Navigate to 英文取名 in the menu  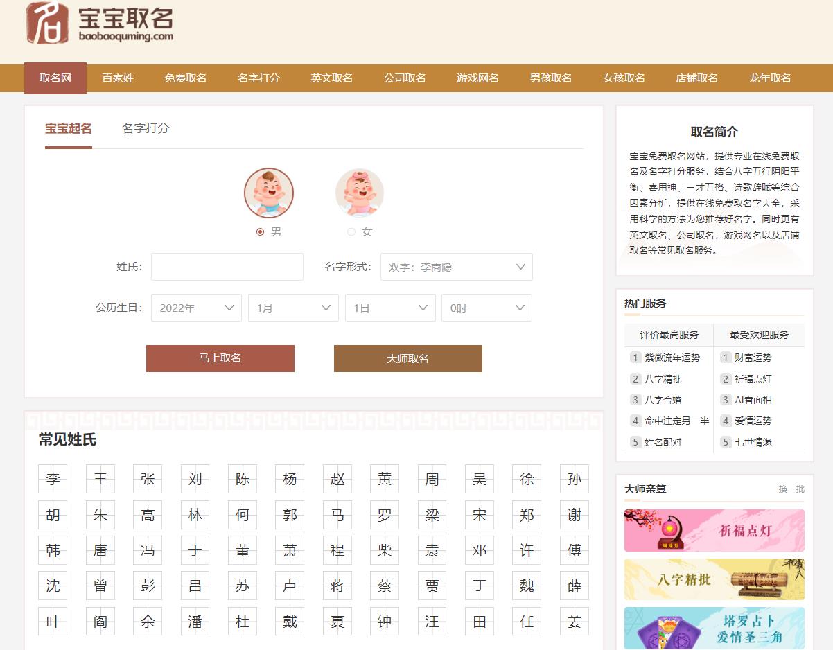331,78
